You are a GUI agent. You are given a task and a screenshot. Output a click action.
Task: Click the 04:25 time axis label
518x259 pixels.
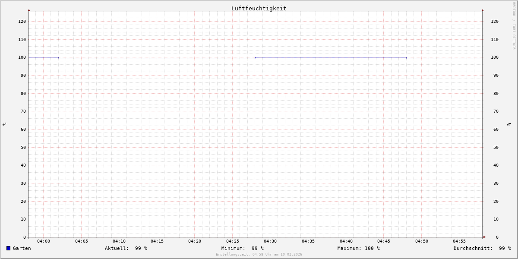233,241
